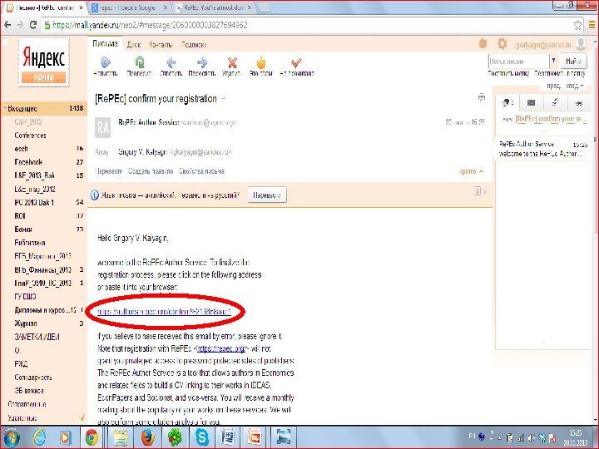Screen dimensions: 599x449
Task: Expand subject label arrow next to title
Action: tap(224, 98)
